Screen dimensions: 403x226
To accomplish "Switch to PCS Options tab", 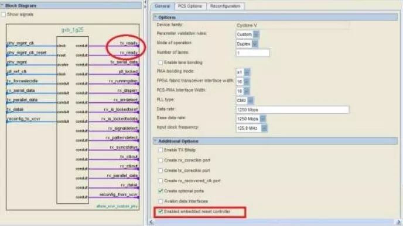I will point(190,6).
